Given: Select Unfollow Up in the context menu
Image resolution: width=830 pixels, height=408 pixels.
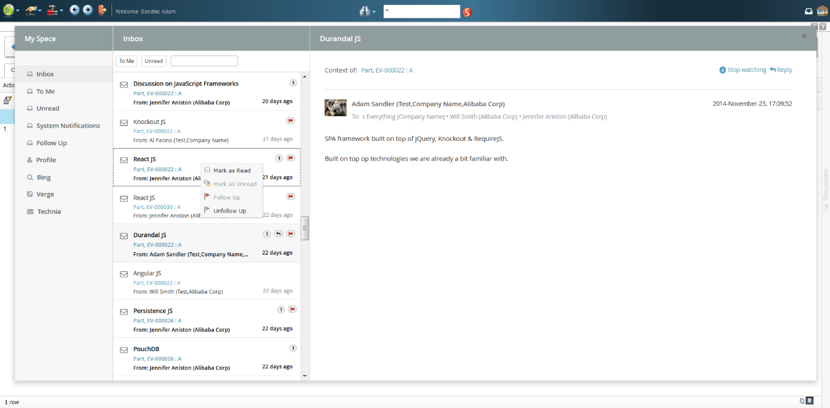Looking at the screenshot, I should (229, 211).
